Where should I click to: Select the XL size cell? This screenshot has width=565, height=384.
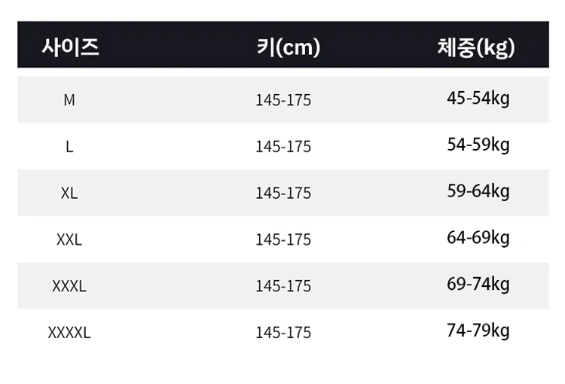(69, 193)
